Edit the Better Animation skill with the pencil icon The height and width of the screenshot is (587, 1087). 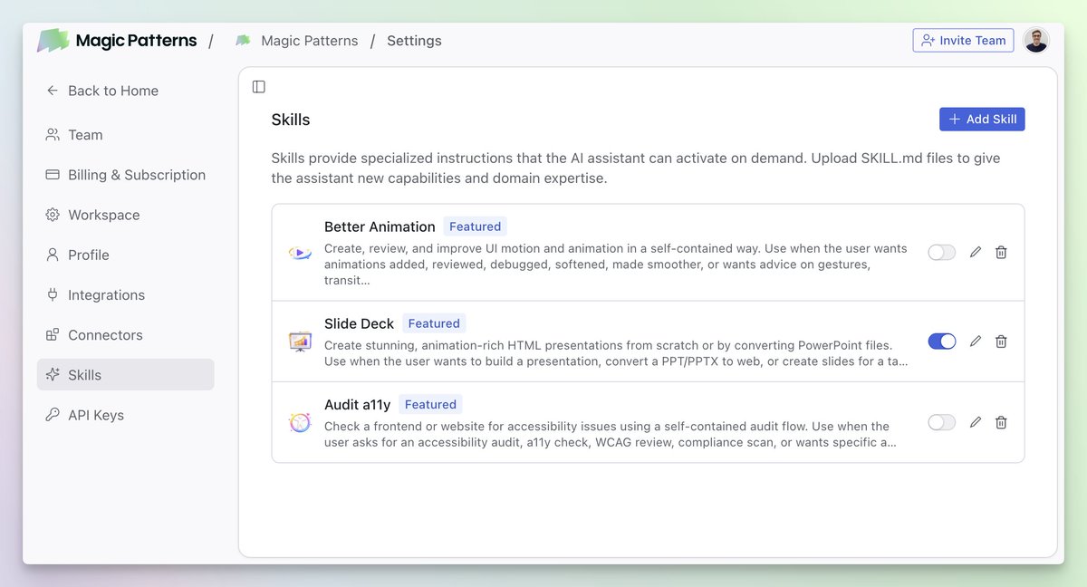(x=975, y=252)
